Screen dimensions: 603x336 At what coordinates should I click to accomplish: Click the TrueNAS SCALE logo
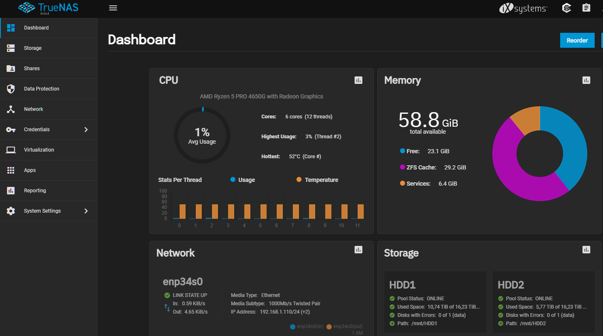(x=49, y=7)
